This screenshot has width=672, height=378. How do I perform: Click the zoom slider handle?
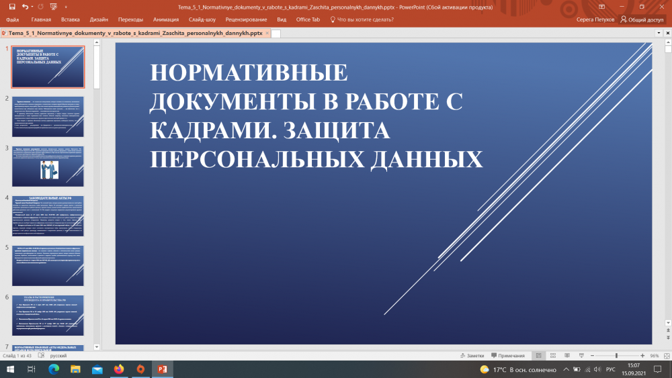click(616, 356)
